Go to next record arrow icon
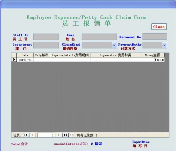This screenshot has height=151, width=176. [x=58, y=135]
